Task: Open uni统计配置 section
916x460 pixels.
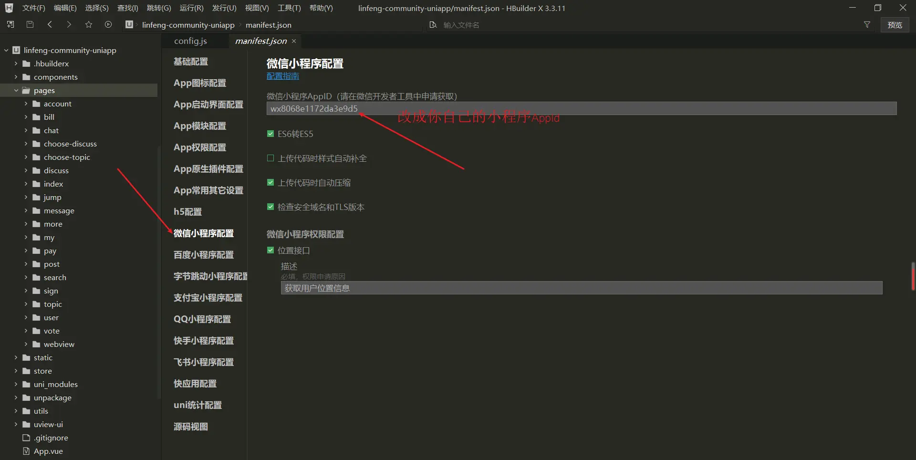Action: click(x=198, y=405)
